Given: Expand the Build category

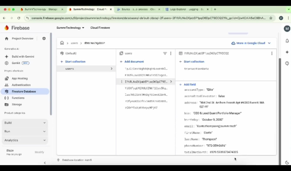Looking at the screenshot, I should (25, 123).
